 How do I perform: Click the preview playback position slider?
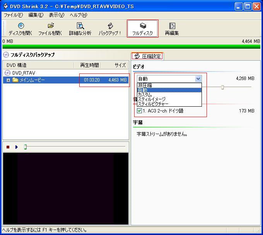click(26, 147)
